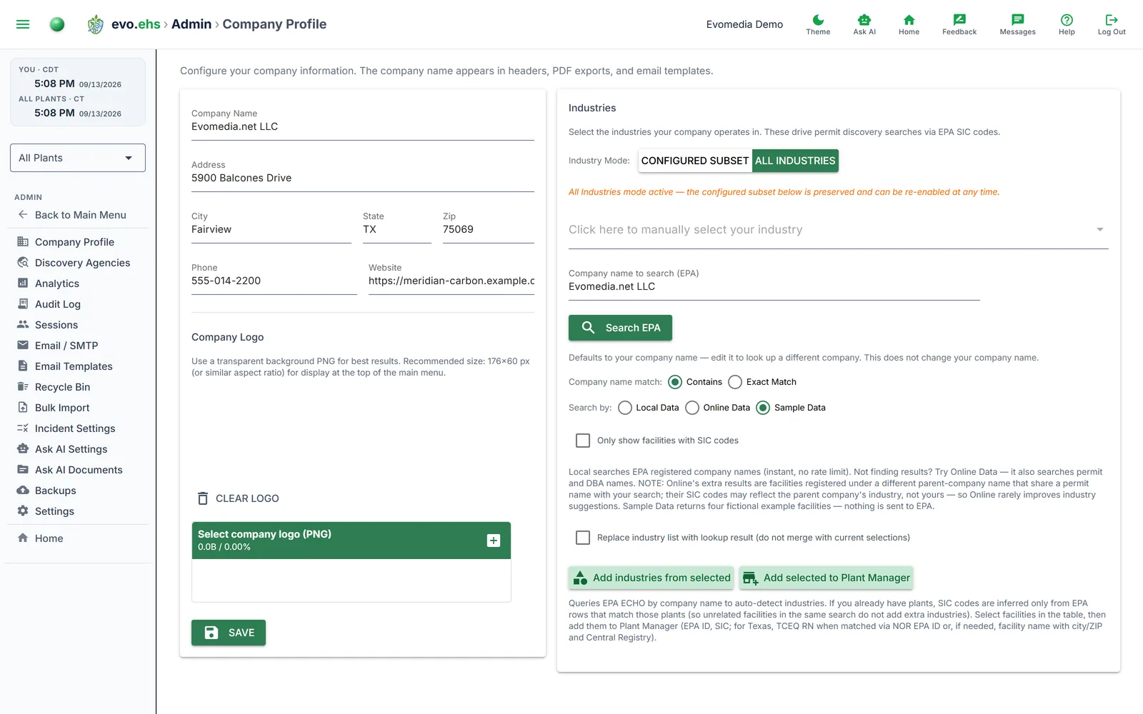Select the Contains match radio button

tap(675, 382)
